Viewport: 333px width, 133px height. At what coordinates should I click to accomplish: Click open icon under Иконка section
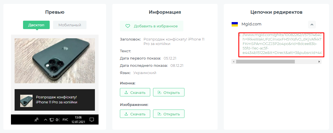[159, 92]
